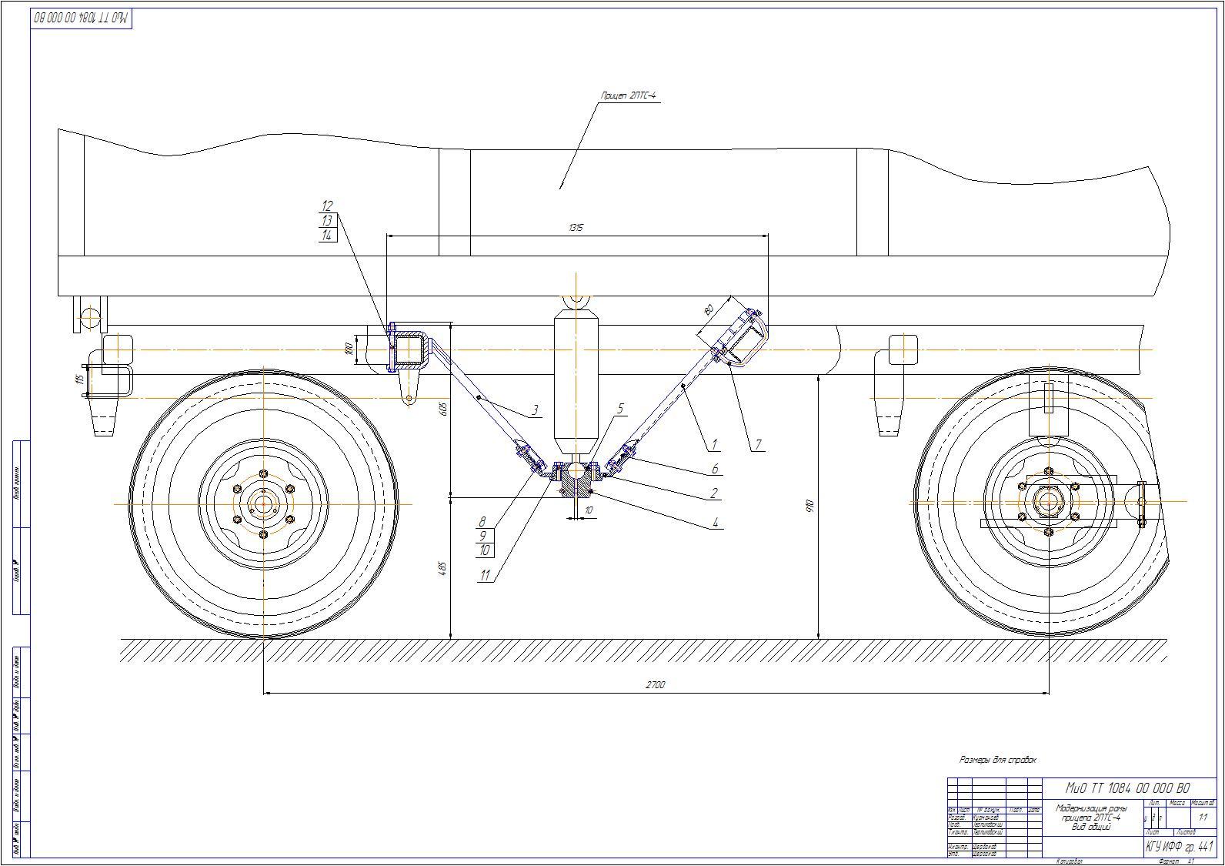The image size is (1225, 866).
Task: Select the 10 offset dimension near callout 4
Action: [x=589, y=510]
